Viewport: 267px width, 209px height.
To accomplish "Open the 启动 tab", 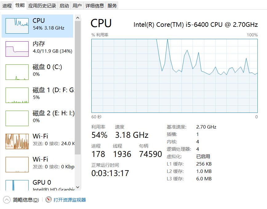I will (x=64, y=6).
